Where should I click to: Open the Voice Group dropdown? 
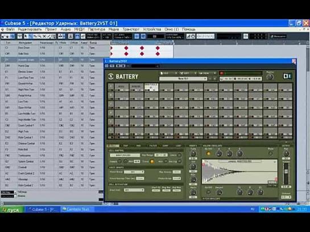pos(134,172)
